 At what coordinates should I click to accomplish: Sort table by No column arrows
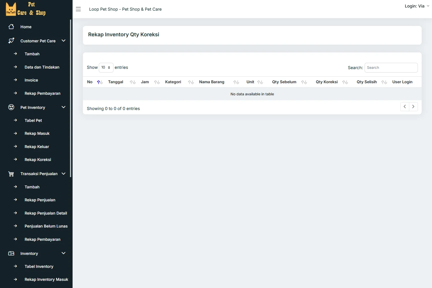[x=100, y=82]
